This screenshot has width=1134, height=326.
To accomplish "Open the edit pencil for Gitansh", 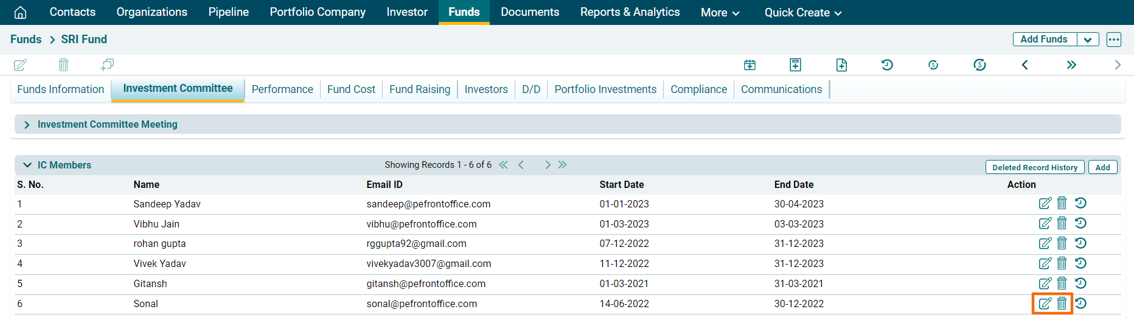I will point(1045,283).
